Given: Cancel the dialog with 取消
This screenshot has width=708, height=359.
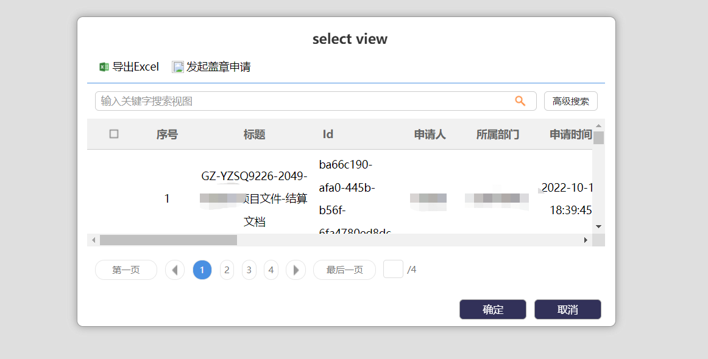Looking at the screenshot, I should (567, 309).
